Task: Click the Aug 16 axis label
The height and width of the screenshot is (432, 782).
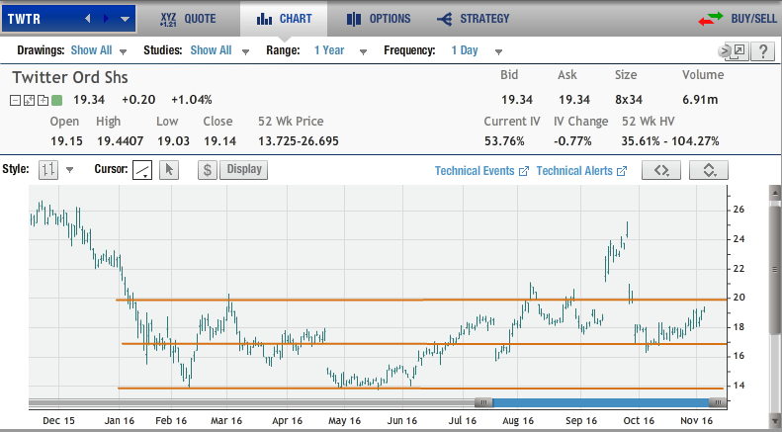Action: [518, 421]
